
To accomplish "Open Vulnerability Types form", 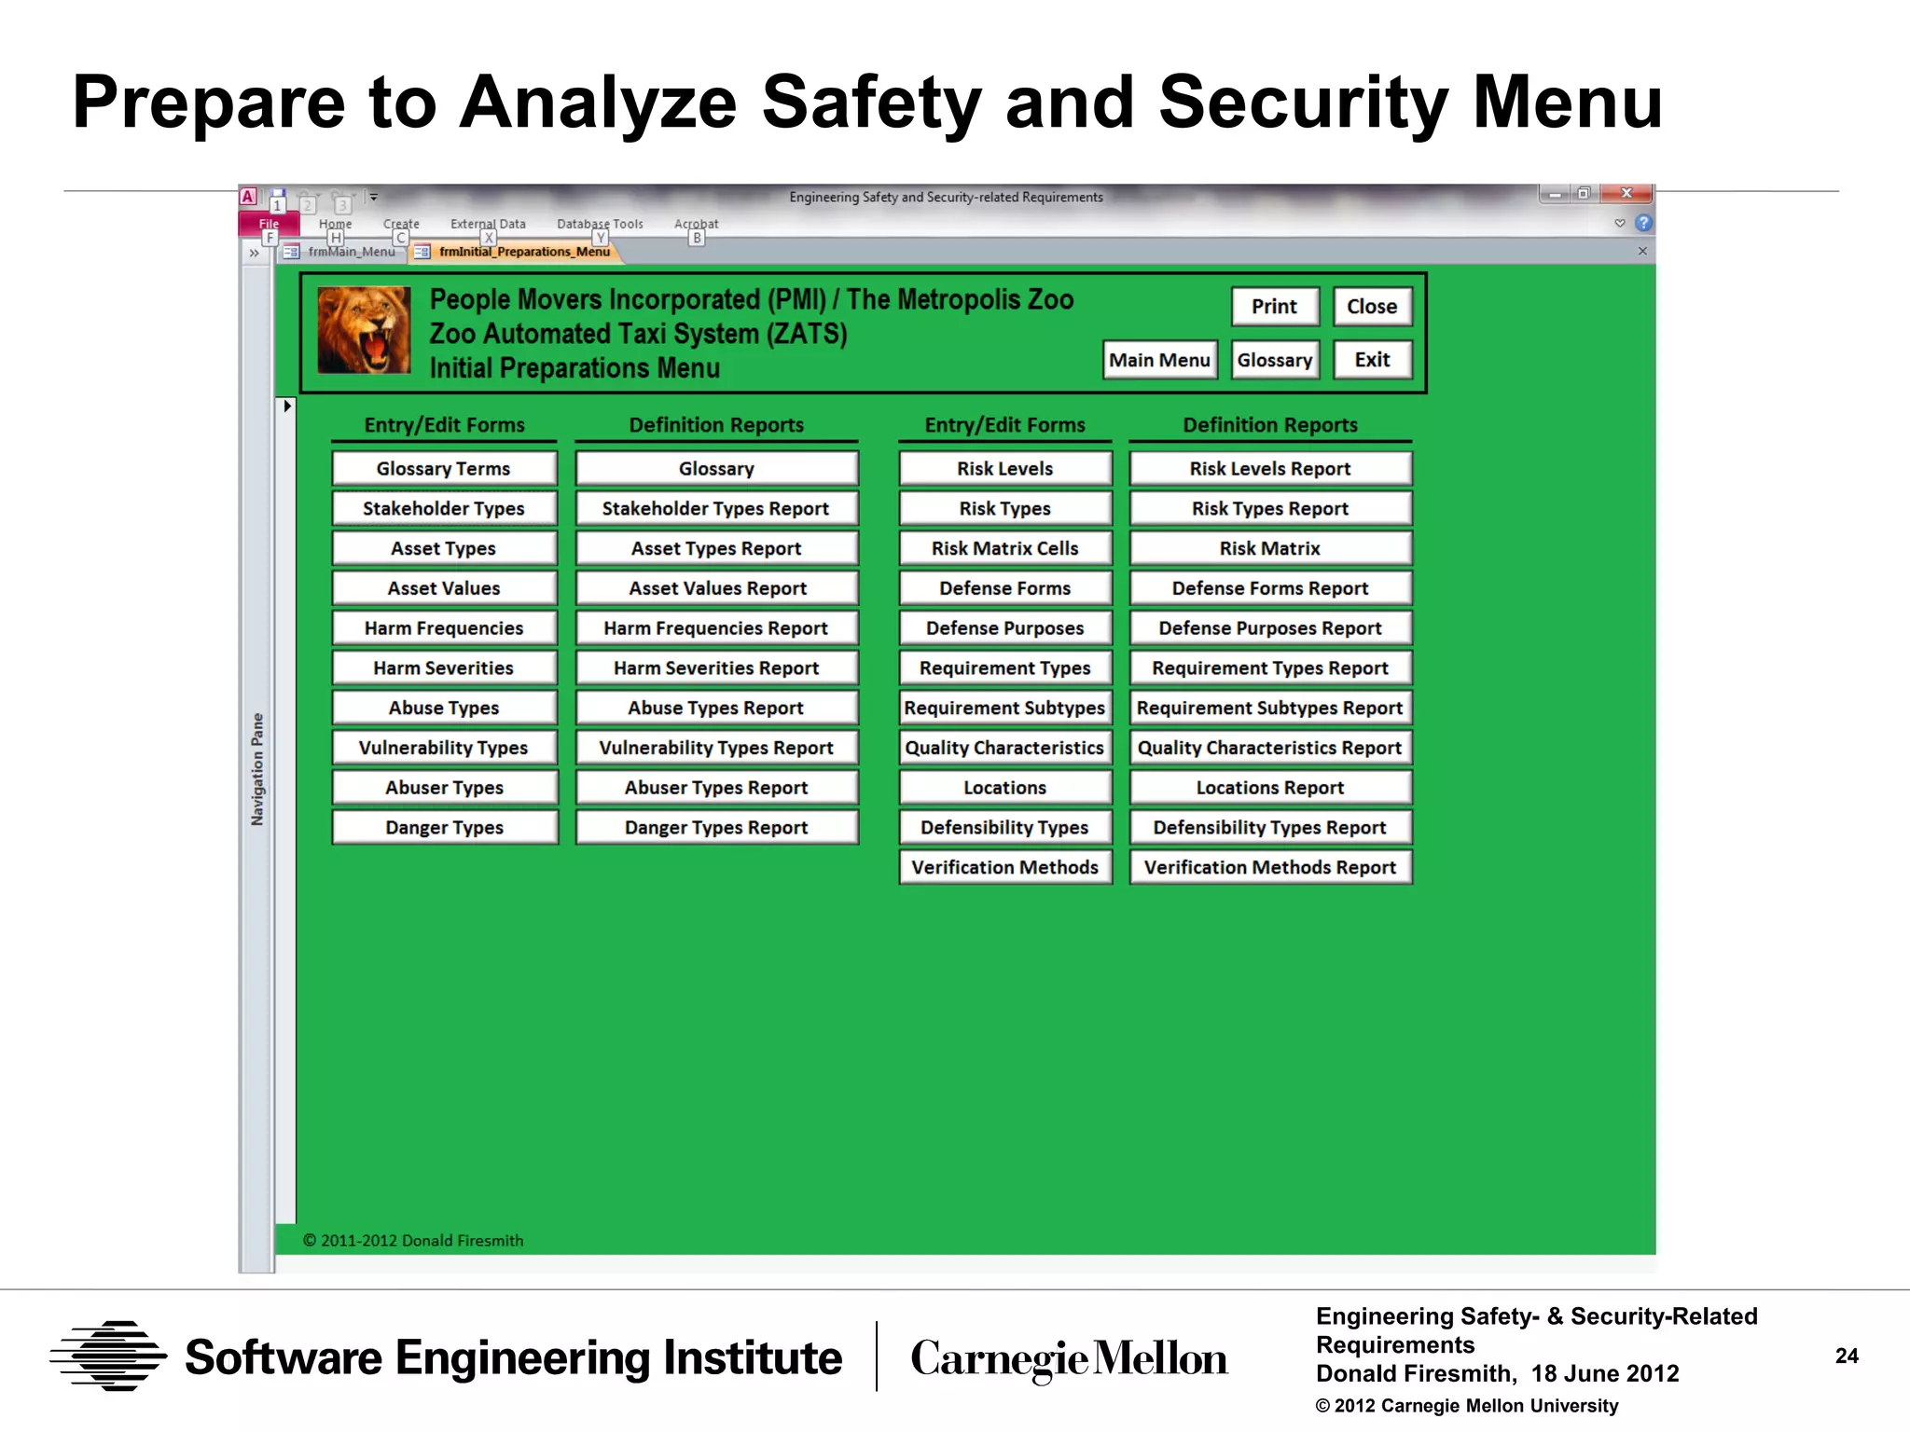I will point(444,748).
